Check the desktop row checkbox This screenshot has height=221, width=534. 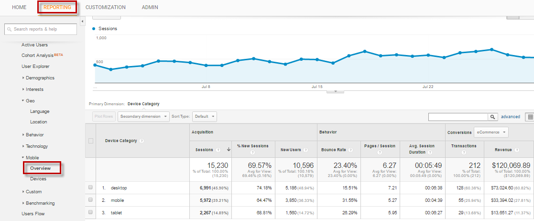(x=90, y=188)
